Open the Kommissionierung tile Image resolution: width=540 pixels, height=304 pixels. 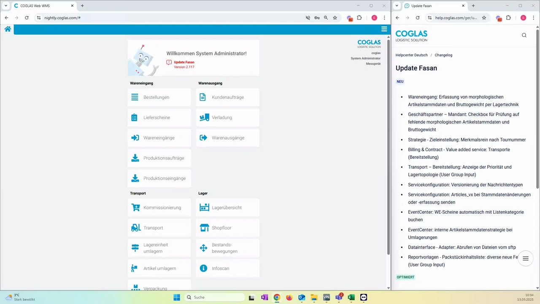tap(159, 207)
